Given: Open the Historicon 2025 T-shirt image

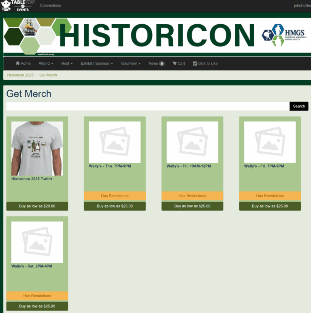Looking at the screenshot, I should pos(37,148).
